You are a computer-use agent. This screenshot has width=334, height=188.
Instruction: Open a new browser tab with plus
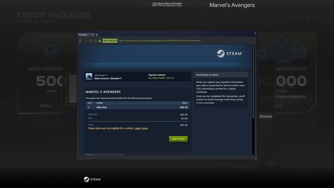[97, 35]
